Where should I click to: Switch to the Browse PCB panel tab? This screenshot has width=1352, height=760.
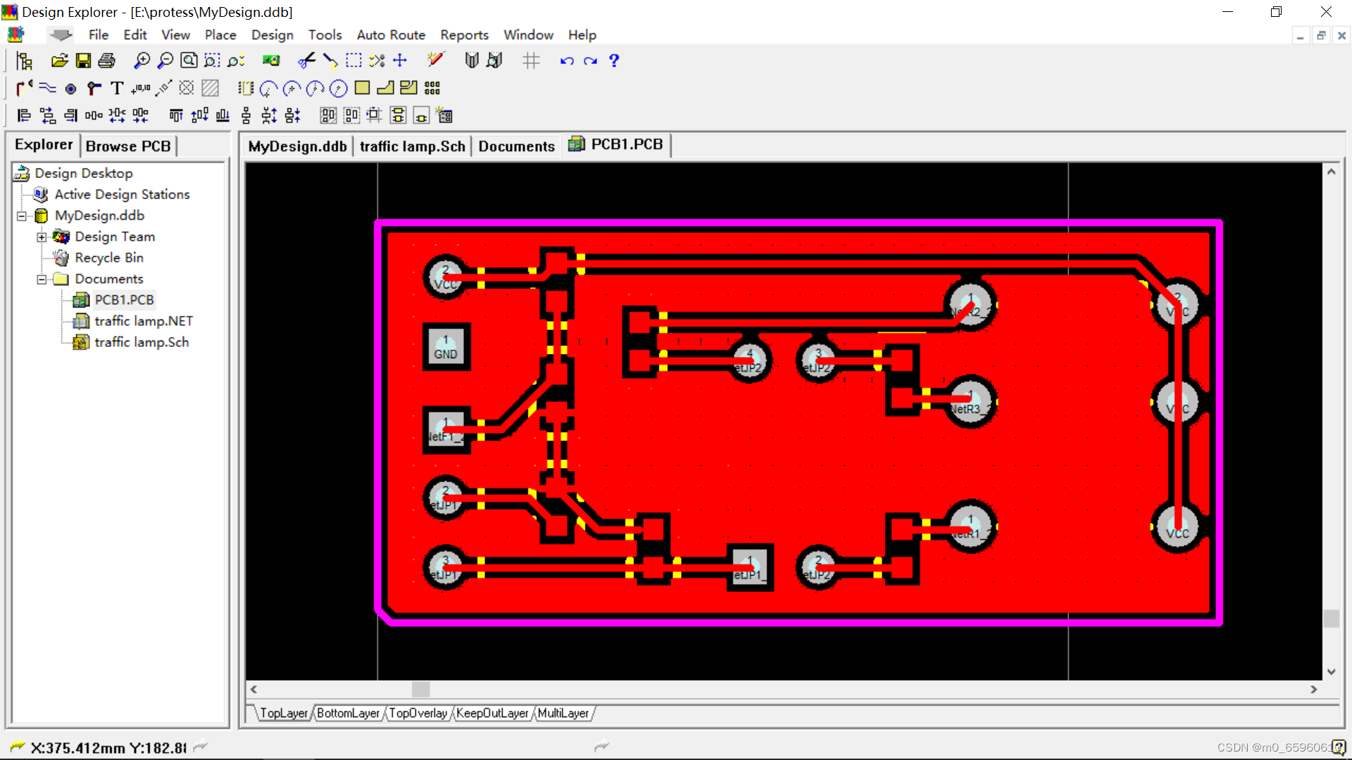pyautogui.click(x=128, y=146)
